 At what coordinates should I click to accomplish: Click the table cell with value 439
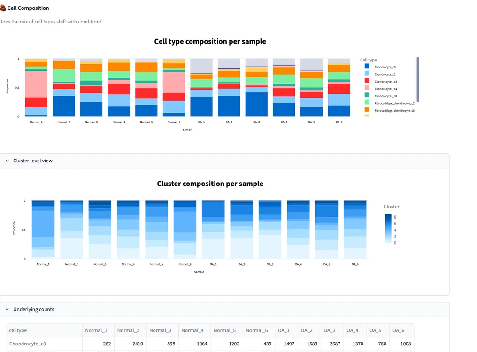pos(259,344)
